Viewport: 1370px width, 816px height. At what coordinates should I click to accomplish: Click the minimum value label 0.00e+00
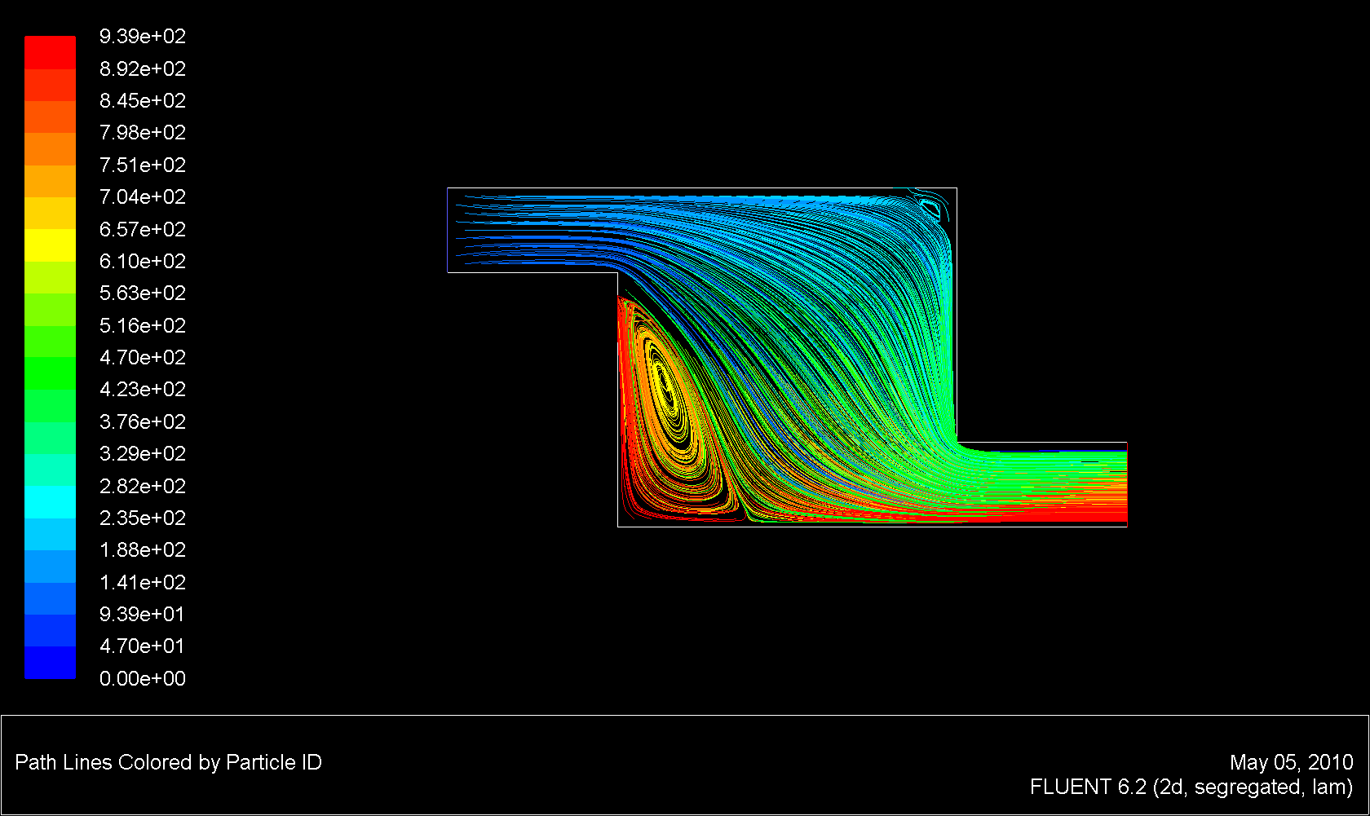143,677
